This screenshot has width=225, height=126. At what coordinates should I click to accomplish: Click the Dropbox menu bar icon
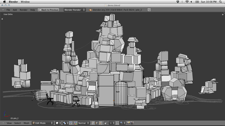[x=178, y=2]
